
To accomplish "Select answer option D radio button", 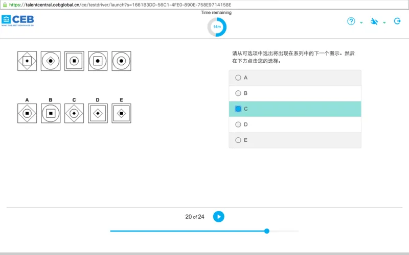I will pyautogui.click(x=238, y=124).
